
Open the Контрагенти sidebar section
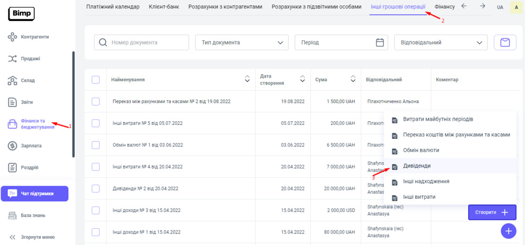point(35,37)
